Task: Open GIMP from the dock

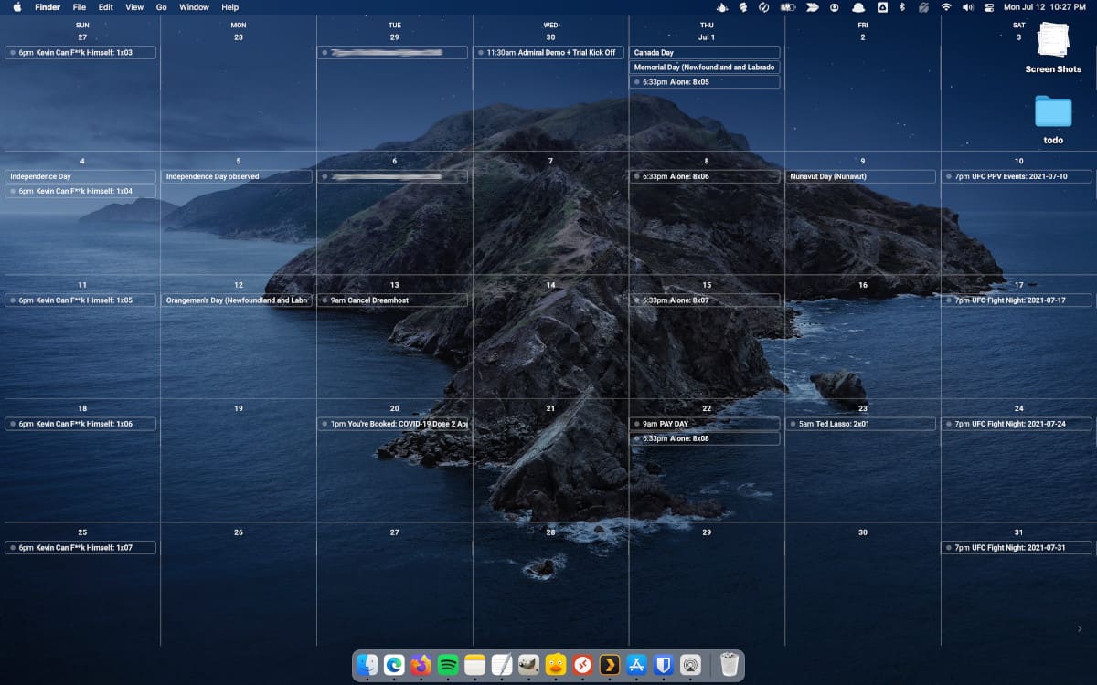Action: (528, 666)
